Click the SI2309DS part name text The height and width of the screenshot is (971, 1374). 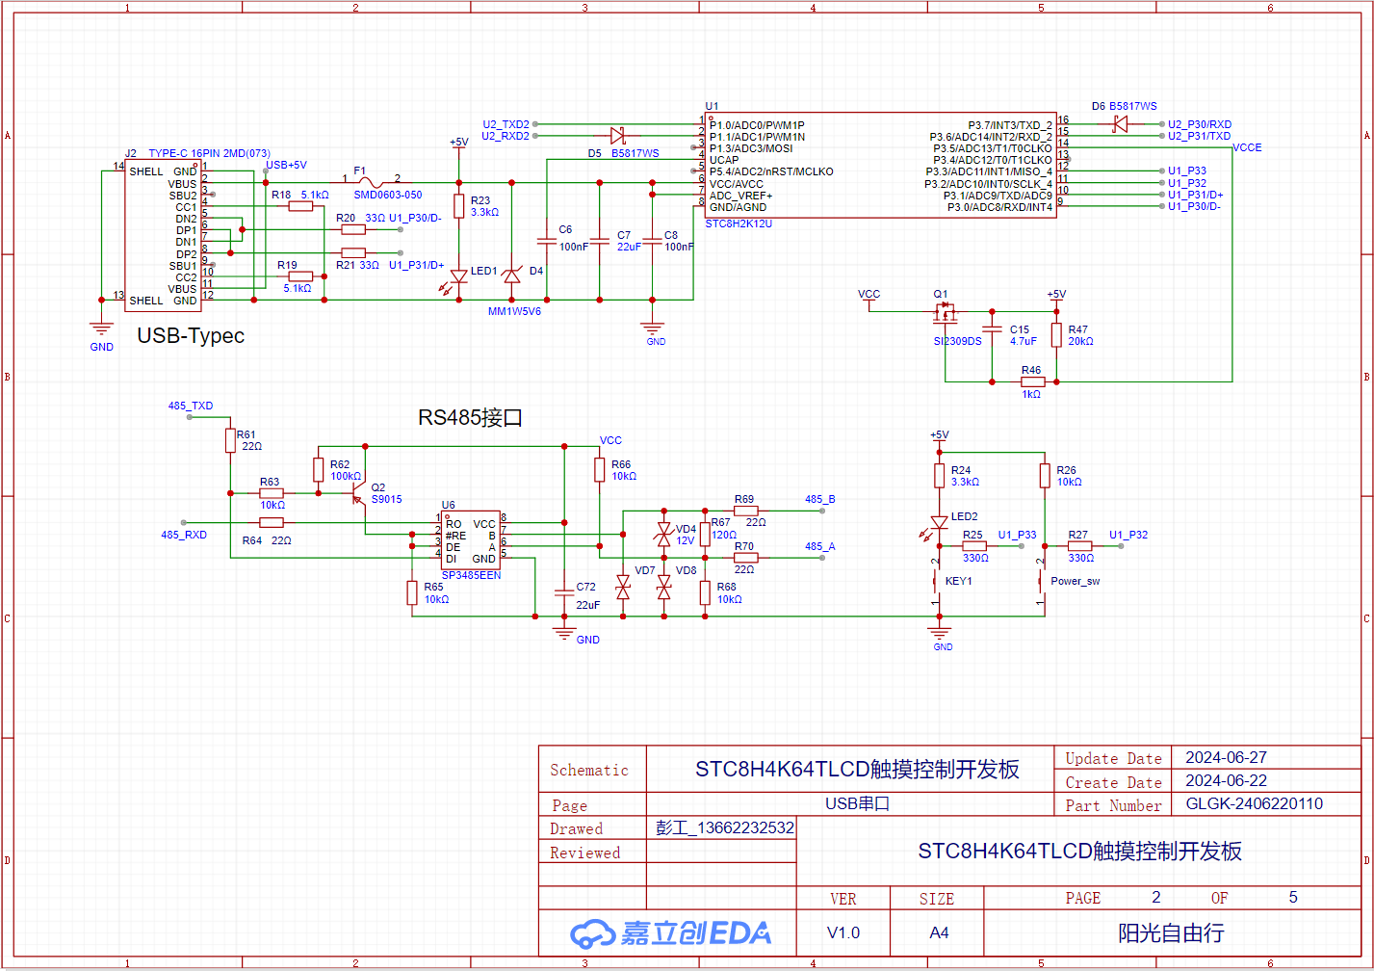pyautogui.click(x=958, y=341)
